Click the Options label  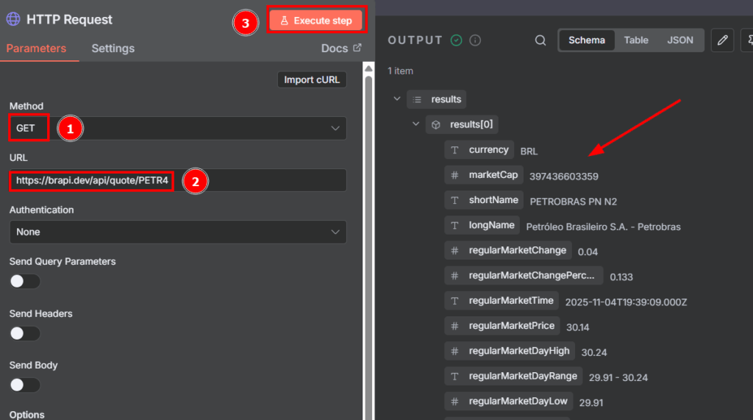[x=27, y=414]
